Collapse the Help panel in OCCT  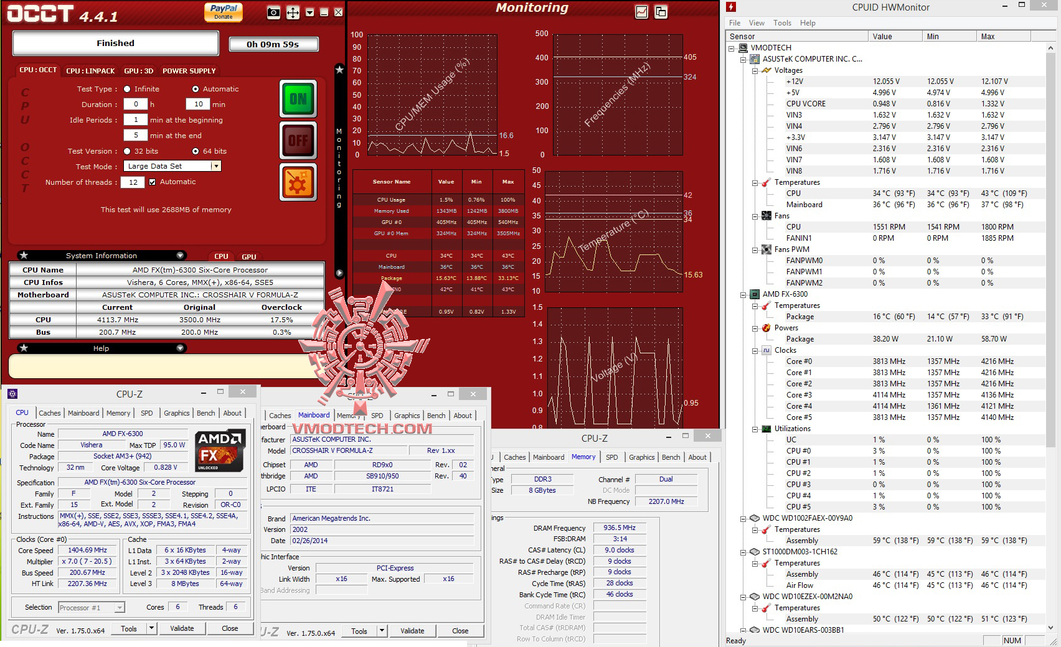click(180, 348)
